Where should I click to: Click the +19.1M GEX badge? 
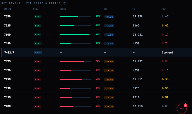click(x=109, y=26)
